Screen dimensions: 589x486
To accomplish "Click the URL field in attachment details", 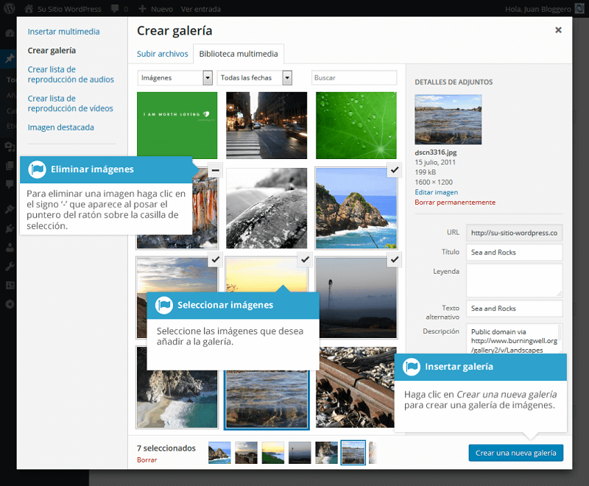I will click(514, 233).
